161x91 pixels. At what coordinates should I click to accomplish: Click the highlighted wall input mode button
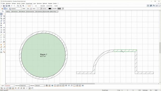[x=5, y=9]
